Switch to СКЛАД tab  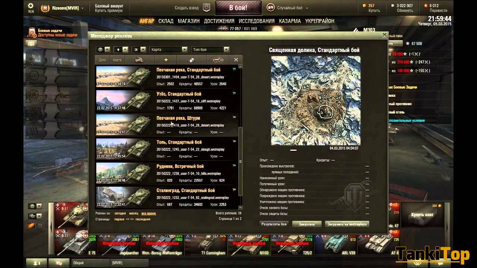coord(166,21)
